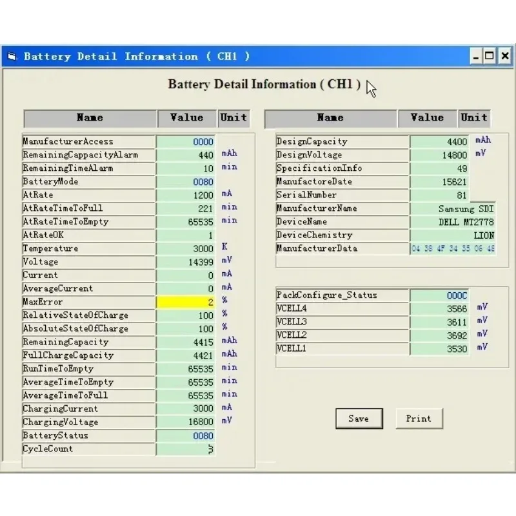Select the BatteryStatus value field
The image size is (516, 516).
tap(186, 436)
